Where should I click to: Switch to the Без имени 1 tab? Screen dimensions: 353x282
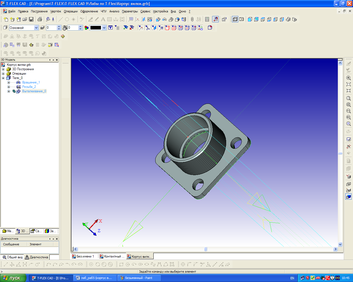point(83,256)
